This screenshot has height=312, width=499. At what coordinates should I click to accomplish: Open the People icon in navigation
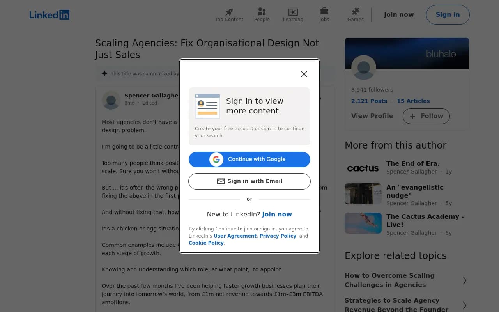262,12
